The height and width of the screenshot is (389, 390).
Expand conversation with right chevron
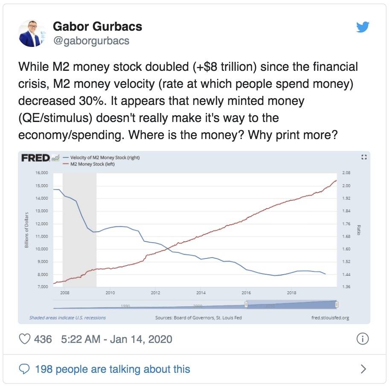click(x=364, y=369)
